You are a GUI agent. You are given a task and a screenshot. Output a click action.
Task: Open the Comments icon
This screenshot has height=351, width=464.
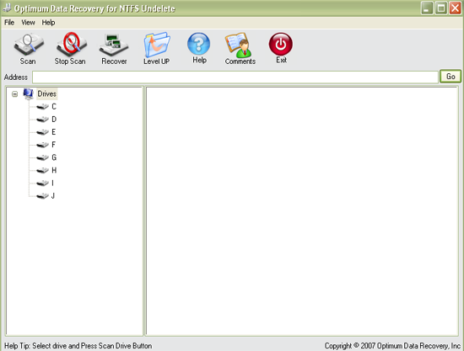click(239, 45)
